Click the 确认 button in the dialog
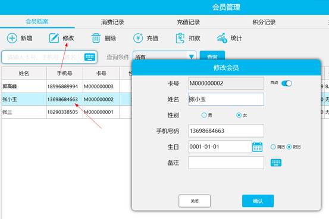Screen dimensions: 329x219 258,201
